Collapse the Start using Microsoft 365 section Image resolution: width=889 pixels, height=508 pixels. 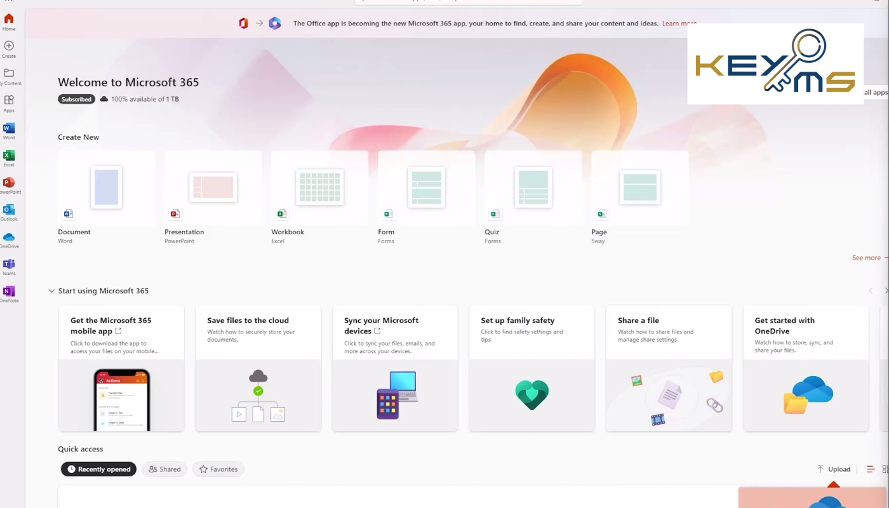(51, 291)
